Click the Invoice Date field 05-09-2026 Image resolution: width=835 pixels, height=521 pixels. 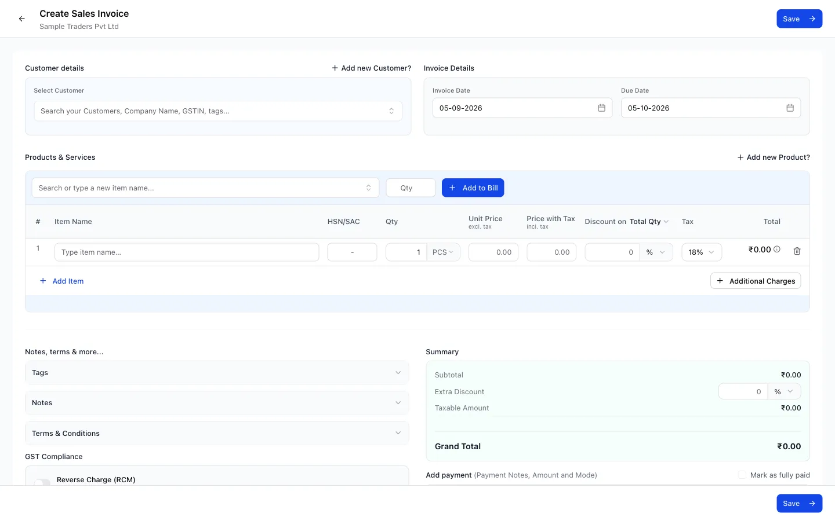click(x=522, y=108)
